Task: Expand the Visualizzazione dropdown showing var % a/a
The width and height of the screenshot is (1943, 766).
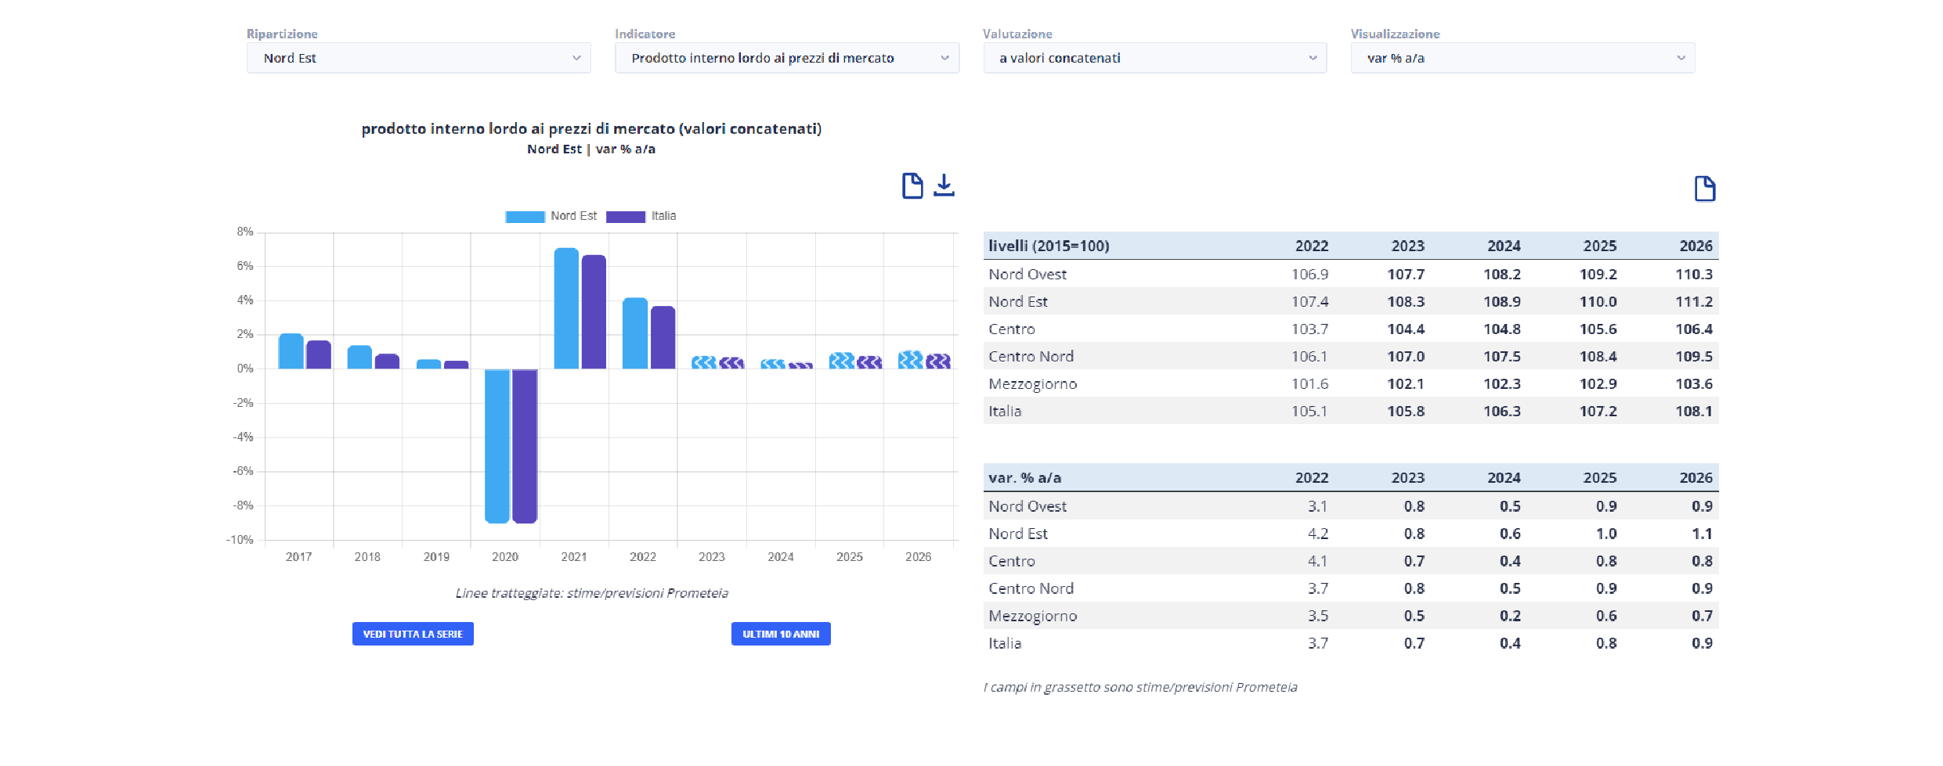Action: (1522, 58)
